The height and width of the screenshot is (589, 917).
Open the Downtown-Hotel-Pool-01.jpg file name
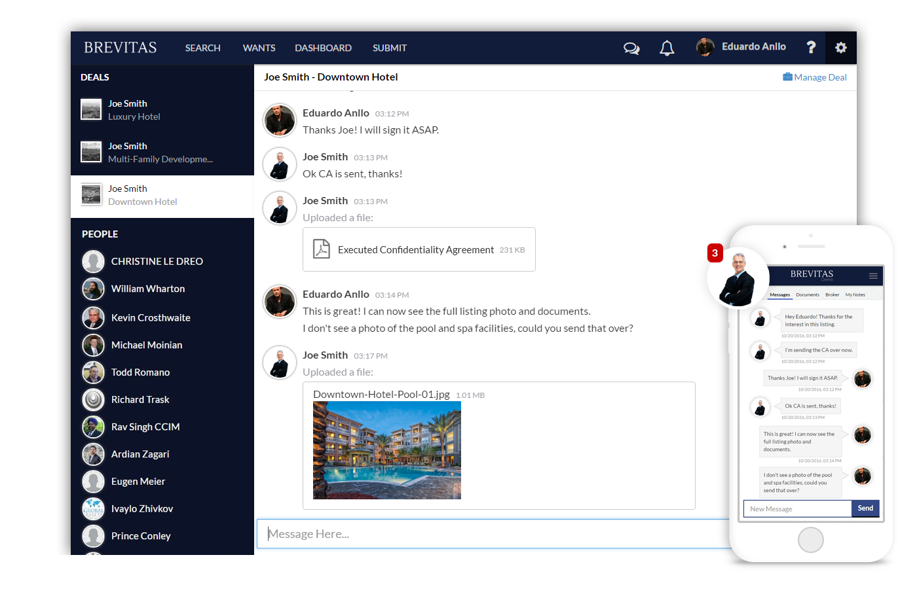pyautogui.click(x=381, y=395)
